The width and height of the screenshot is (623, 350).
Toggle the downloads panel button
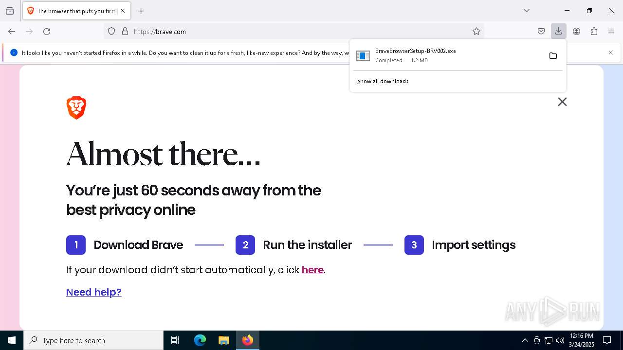pyautogui.click(x=559, y=32)
